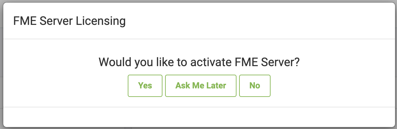Confirm FME Server activation with Yes
The height and width of the screenshot is (129, 397).
point(145,86)
